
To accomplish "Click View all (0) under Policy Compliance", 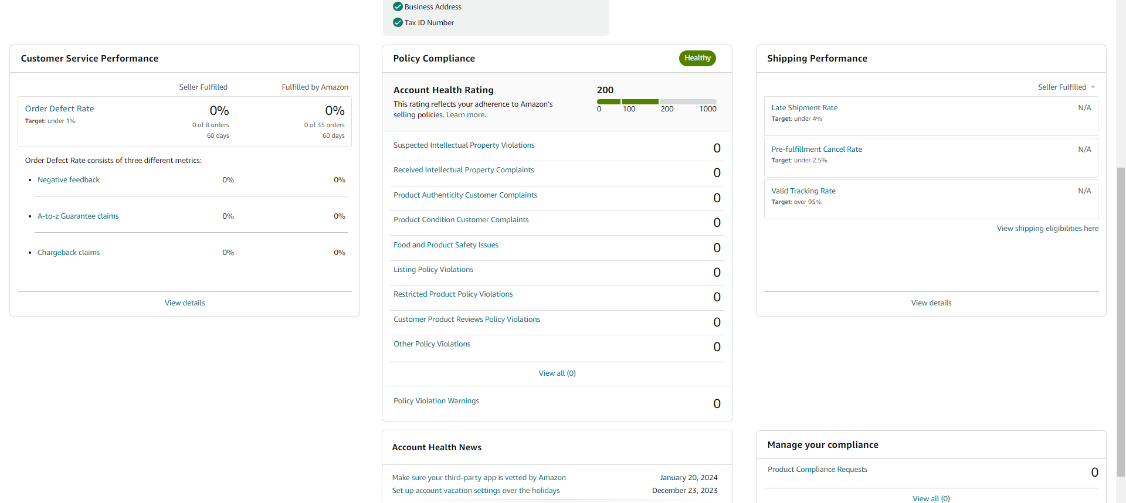I will (x=557, y=373).
